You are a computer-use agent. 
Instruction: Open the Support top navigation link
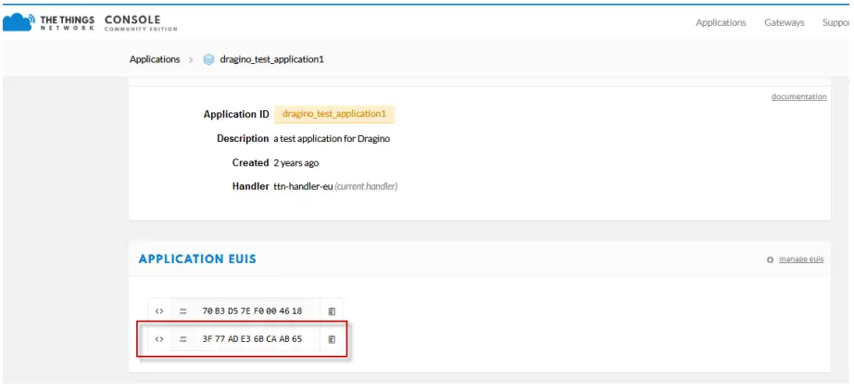pyautogui.click(x=837, y=23)
